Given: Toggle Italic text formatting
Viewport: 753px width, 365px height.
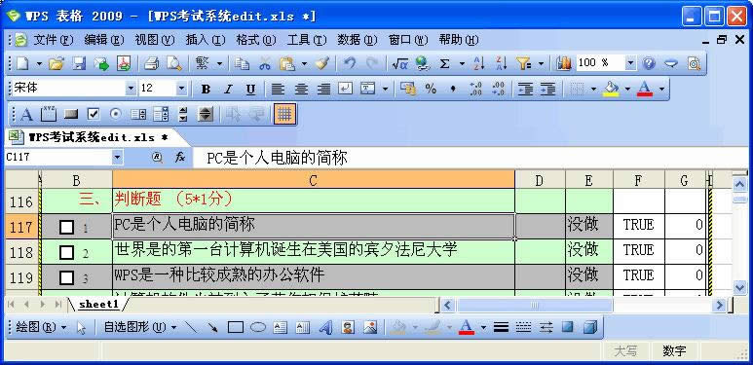Looking at the screenshot, I should 229,89.
